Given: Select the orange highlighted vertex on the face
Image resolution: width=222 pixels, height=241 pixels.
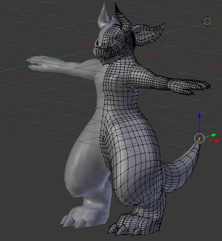Looking at the screenshot, I should click(x=102, y=48).
